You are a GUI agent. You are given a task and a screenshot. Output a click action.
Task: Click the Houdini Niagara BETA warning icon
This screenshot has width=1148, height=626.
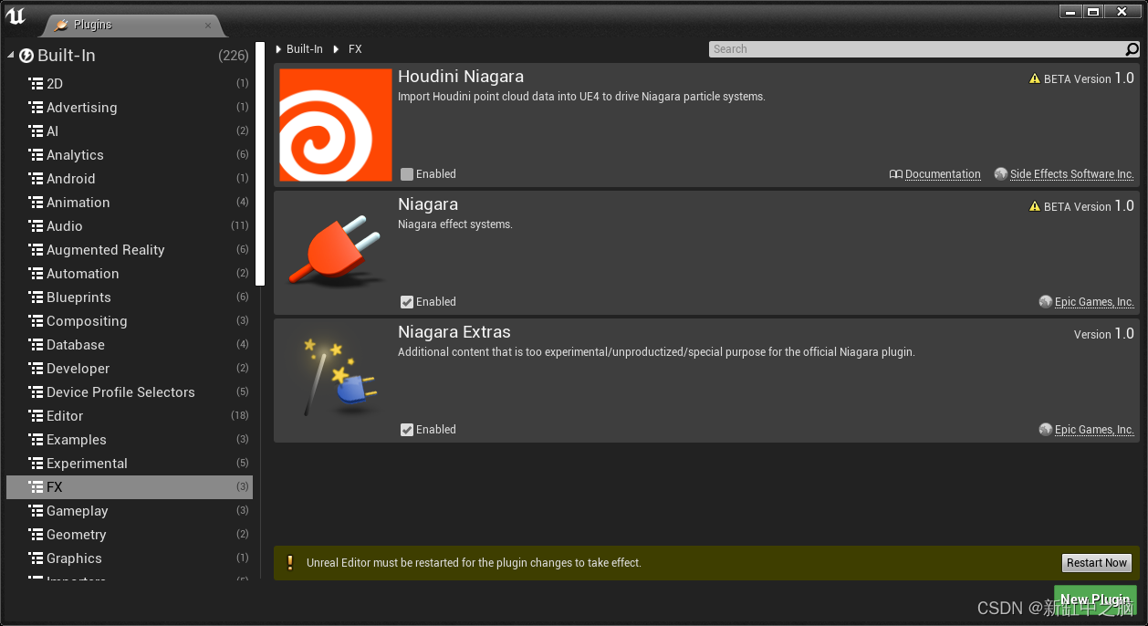[1035, 79]
